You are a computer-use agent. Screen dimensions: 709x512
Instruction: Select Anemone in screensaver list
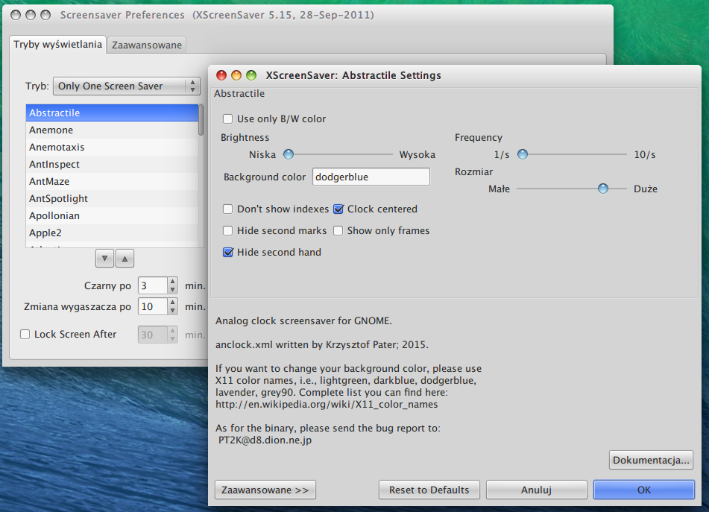click(x=112, y=130)
